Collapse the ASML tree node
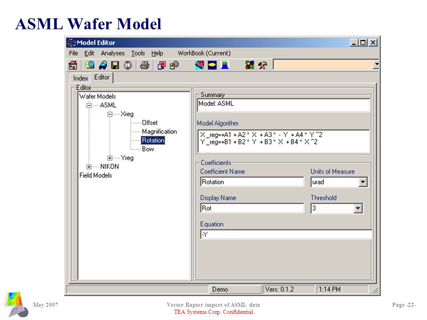The width and height of the screenshot is (427, 320). pyautogui.click(x=89, y=105)
